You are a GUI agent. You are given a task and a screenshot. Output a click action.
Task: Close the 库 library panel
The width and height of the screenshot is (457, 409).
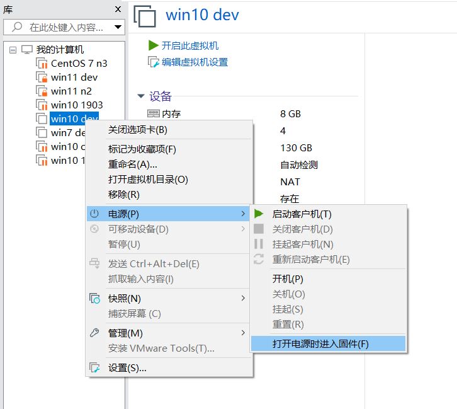pos(118,9)
